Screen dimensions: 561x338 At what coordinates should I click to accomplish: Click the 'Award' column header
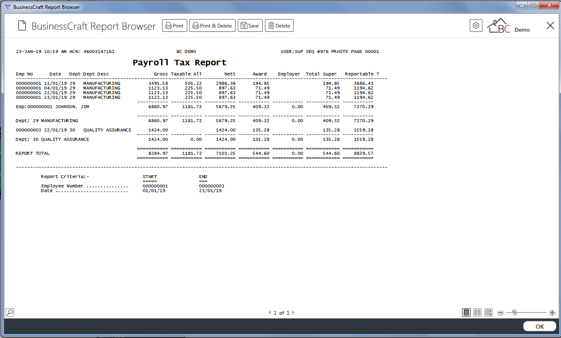click(259, 74)
